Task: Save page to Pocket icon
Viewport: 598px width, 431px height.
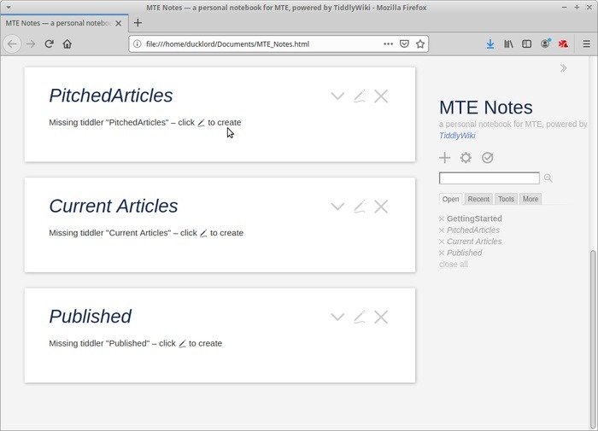Action: point(404,44)
